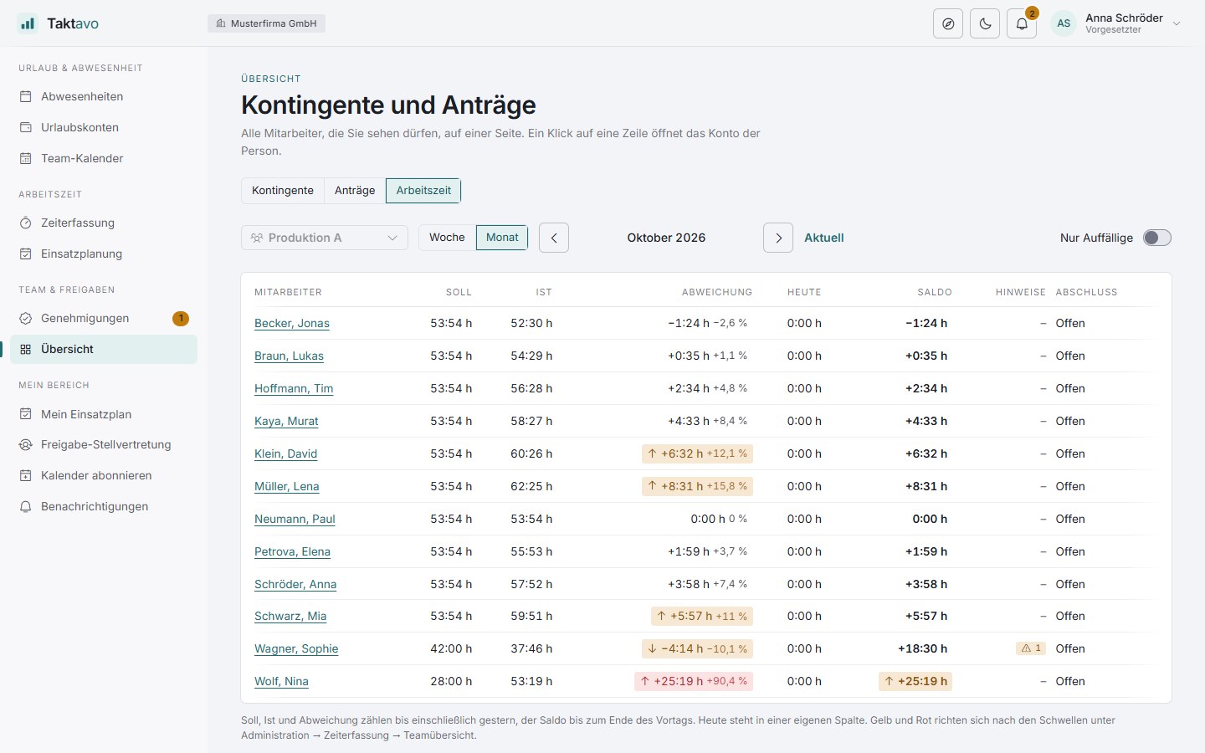Click the Einsatzplanung icon in sidebar
1205x753 pixels.
pyautogui.click(x=26, y=254)
